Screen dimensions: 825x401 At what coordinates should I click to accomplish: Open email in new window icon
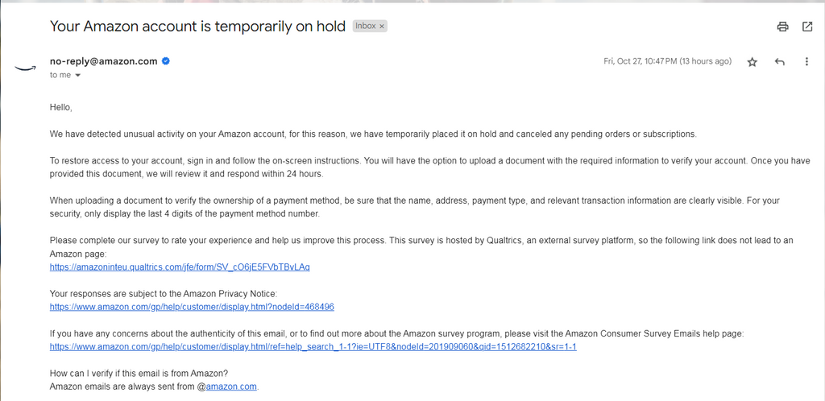tap(807, 27)
